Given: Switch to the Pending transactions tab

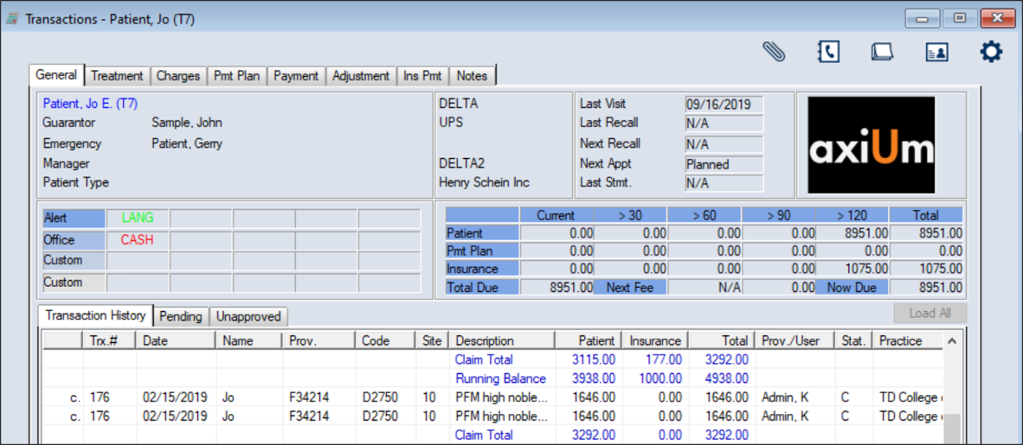Looking at the screenshot, I should tap(181, 317).
